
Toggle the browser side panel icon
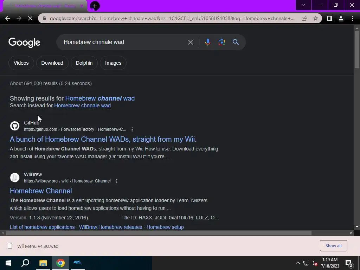click(x=330, y=18)
